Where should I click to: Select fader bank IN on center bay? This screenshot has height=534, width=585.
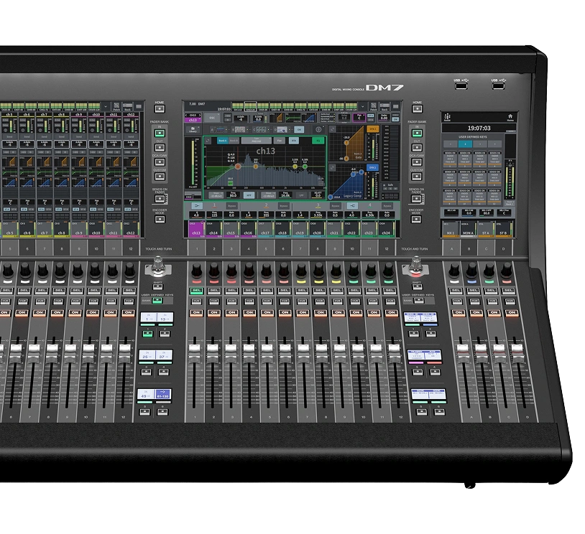417,133
